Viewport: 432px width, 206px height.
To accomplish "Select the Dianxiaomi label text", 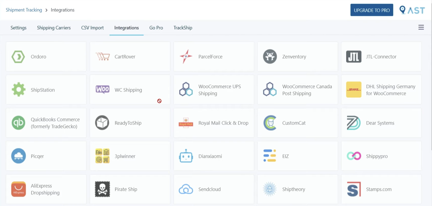I will (x=210, y=156).
